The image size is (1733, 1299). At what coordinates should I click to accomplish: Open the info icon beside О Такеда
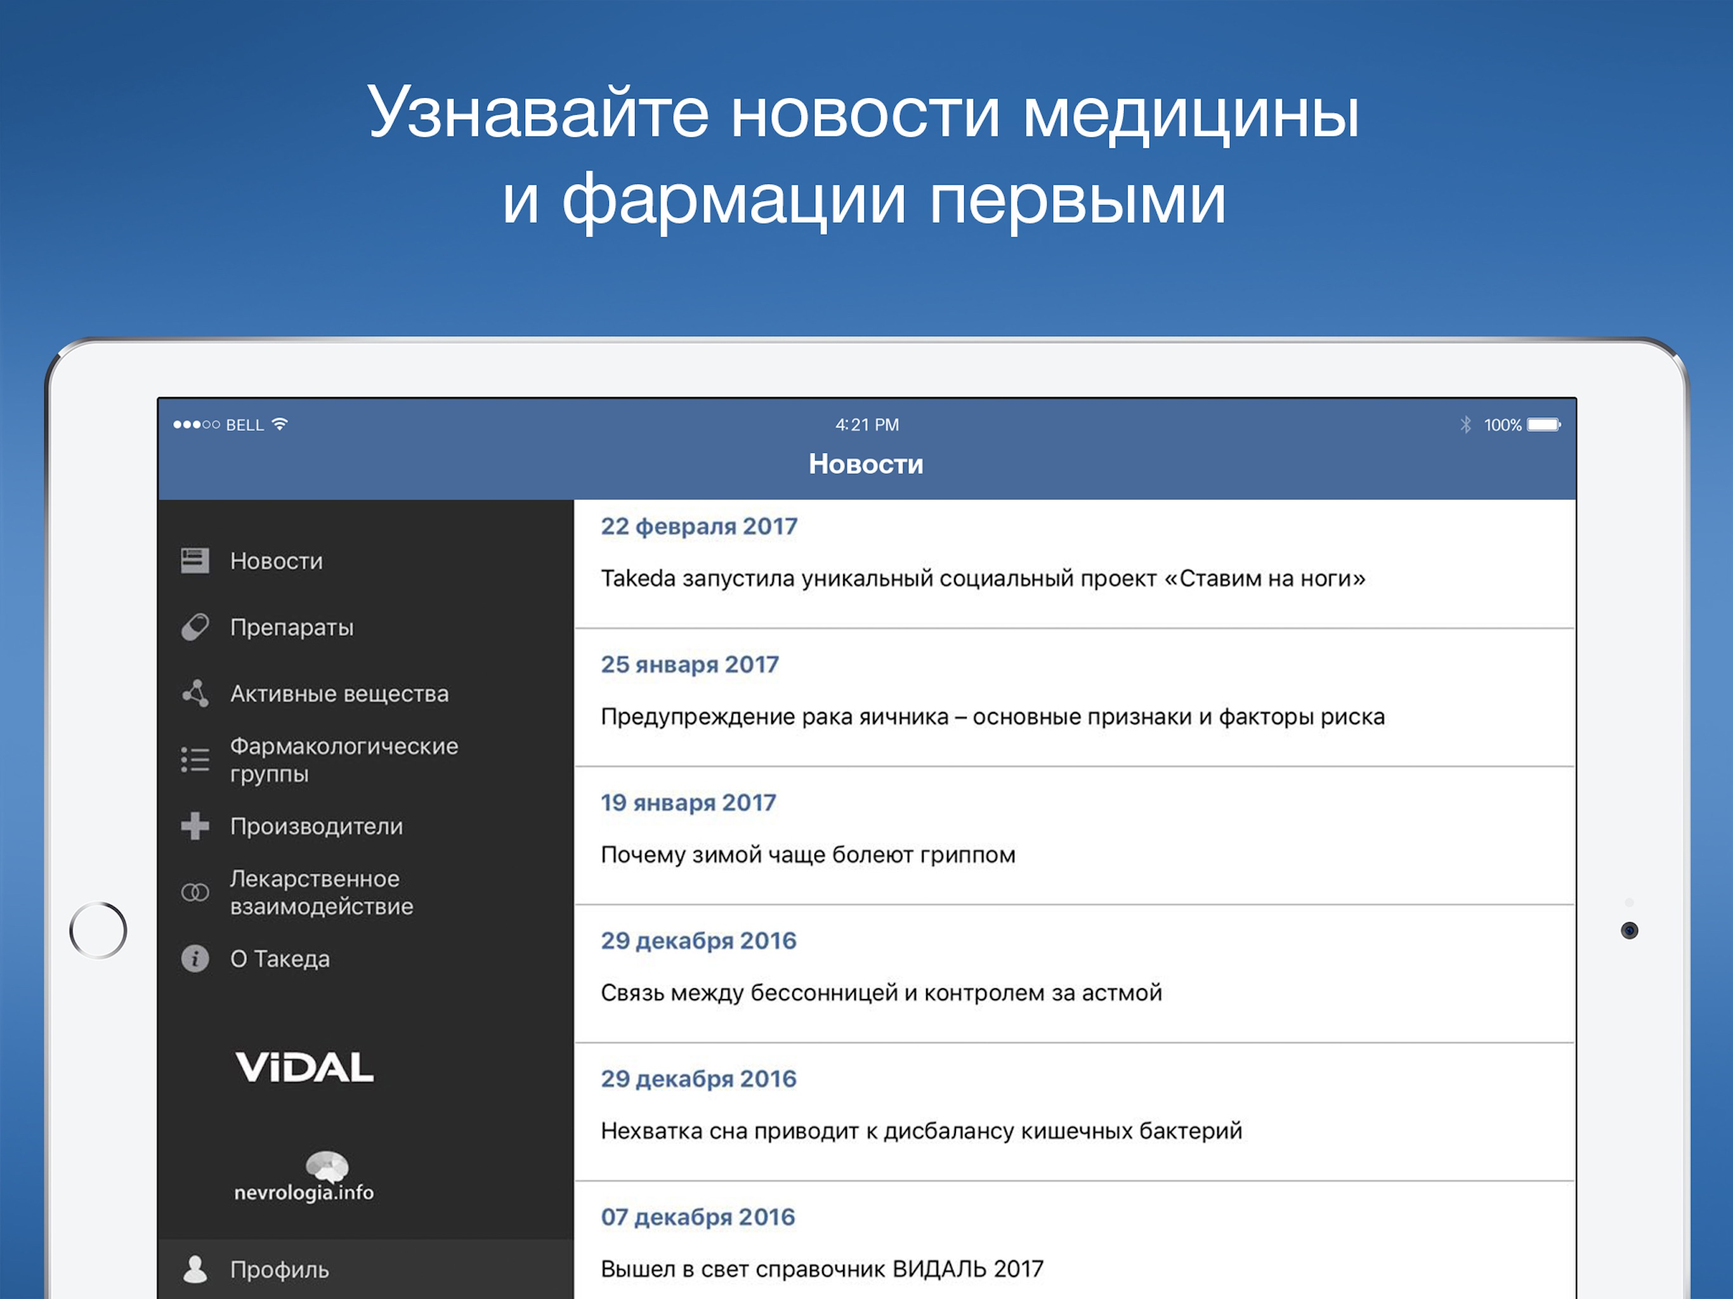coord(194,958)
